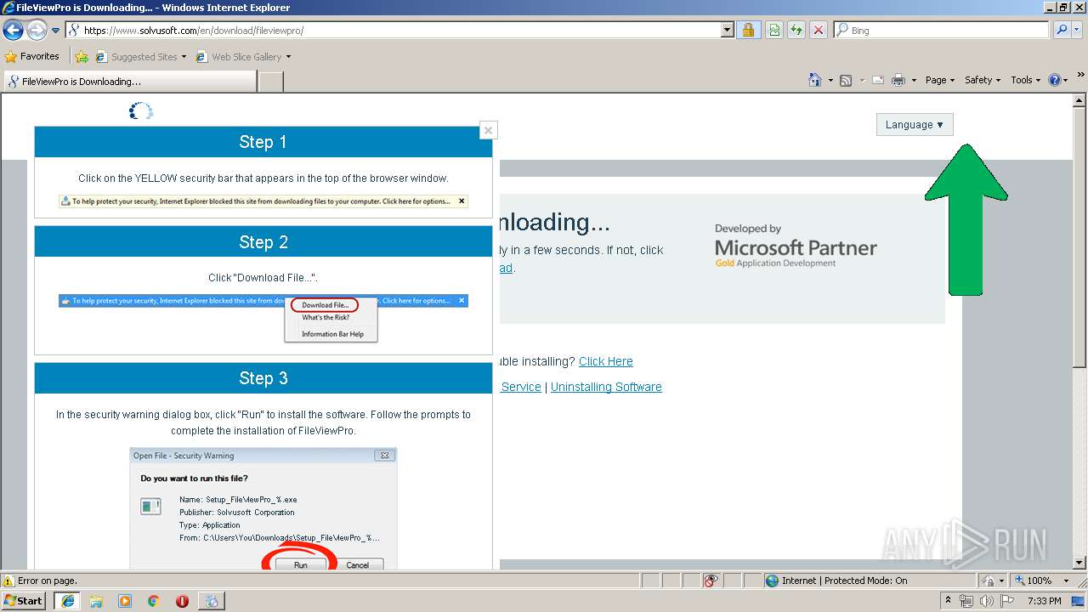Open search provider dropdown arrow
Screen dimensions: 1088x612
point(1077,30)
